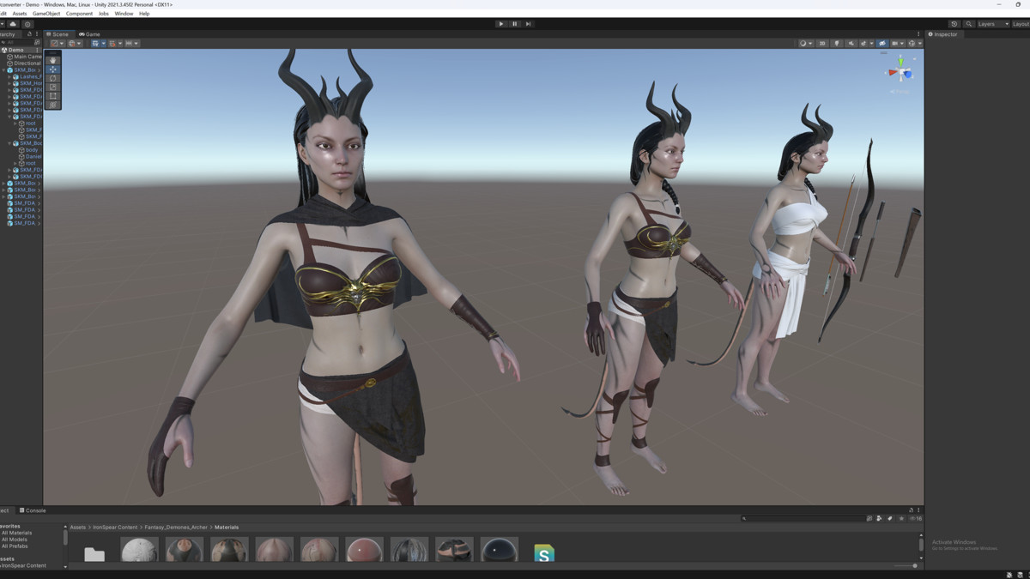Toggle 2D view mode in Scene toolbar
Screen dimensions: 1030x579
click(821, 43)
